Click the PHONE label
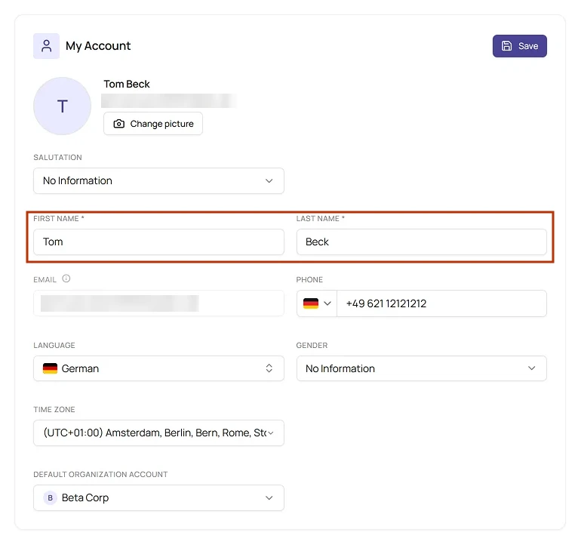581x545 pixels. click(x=309, y=279)
